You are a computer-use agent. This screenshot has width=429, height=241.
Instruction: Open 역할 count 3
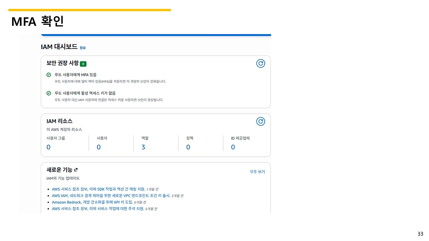143,147
